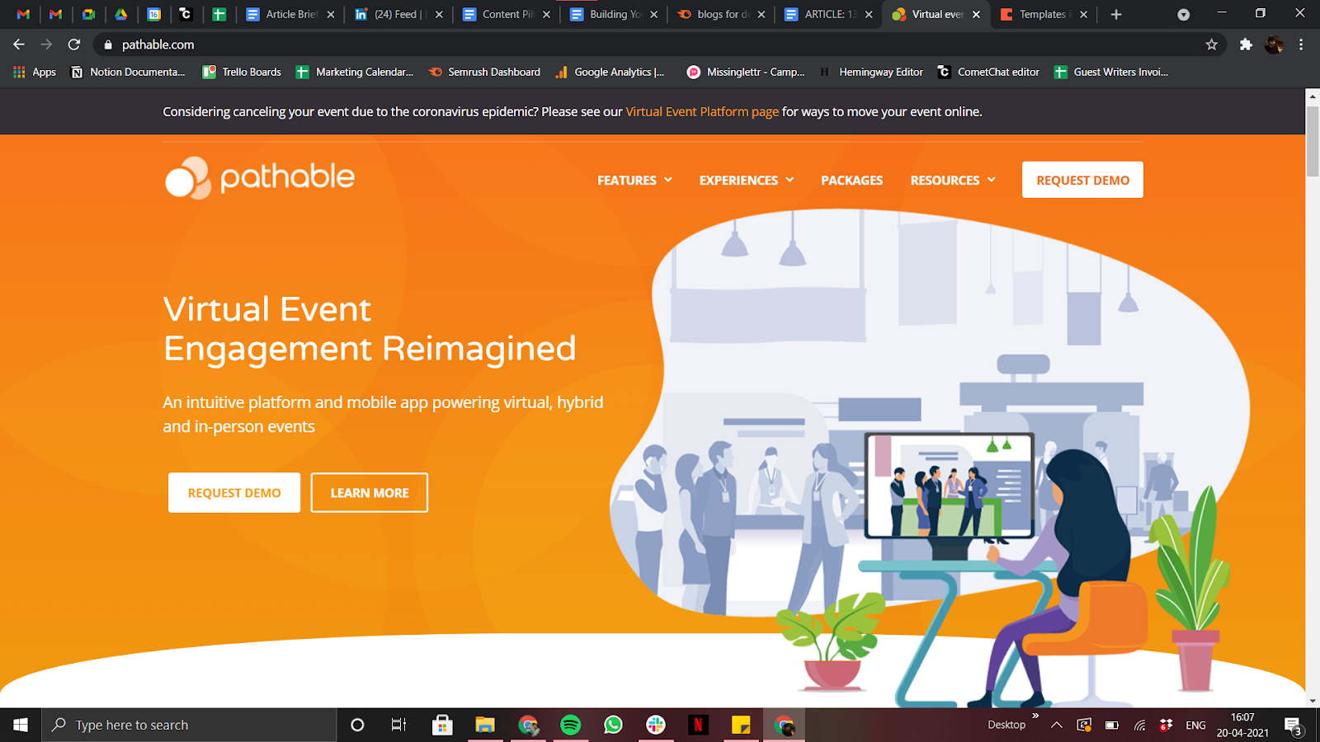Screen dimensions: 1320x742
Task: Expand the FEATURES navigation dropdown
Action: point(634,180)
